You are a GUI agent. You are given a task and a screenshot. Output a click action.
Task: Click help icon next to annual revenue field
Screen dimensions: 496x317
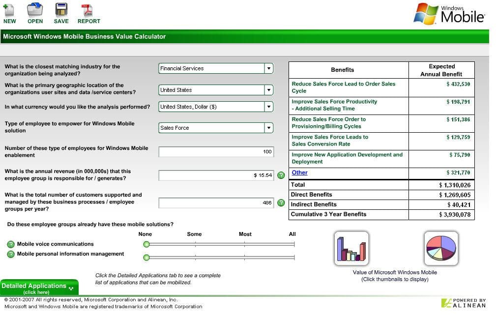click(x=281, y=175)
